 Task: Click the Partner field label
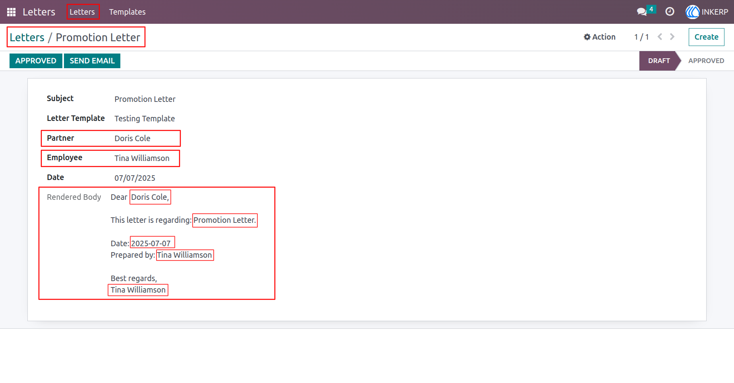click(x=60, y=138)
